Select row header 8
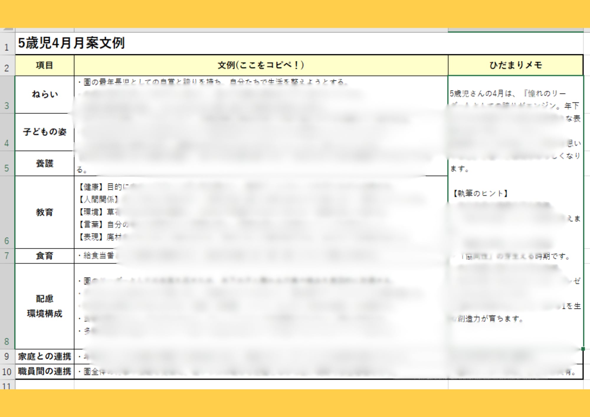590x417 pixels. coord(7,306)
